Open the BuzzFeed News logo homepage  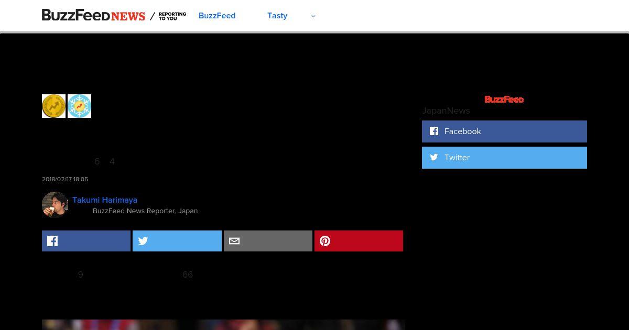tap(93, 16)
